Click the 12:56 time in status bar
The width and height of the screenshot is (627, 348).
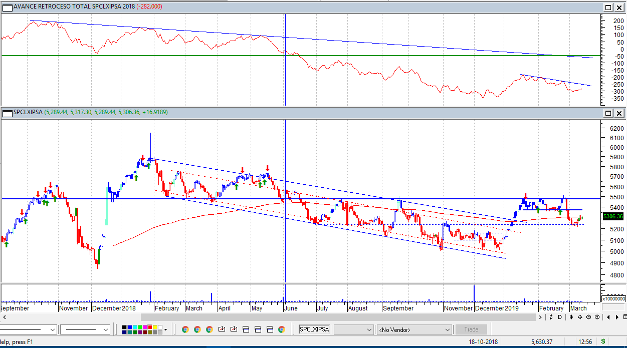(x=585, y=342)
